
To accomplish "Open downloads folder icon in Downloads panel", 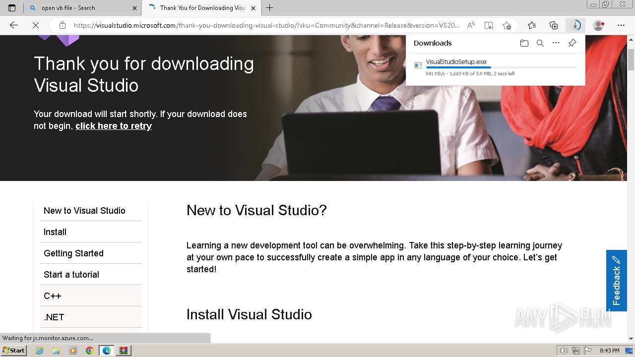I will tap(524, 43).
